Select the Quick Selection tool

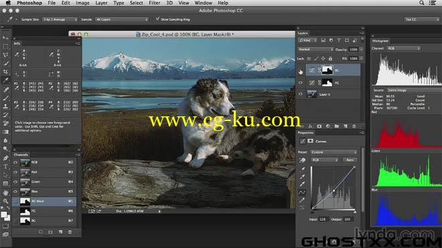point(5,64)
